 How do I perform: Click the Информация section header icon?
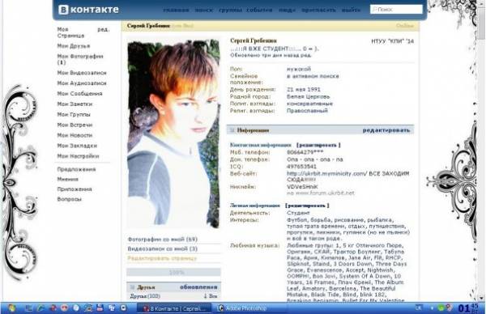click(x=232, y=130)
